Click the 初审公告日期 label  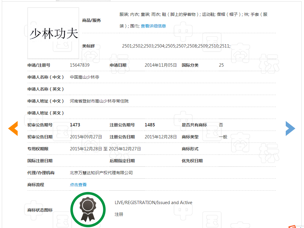click(40, 137)
